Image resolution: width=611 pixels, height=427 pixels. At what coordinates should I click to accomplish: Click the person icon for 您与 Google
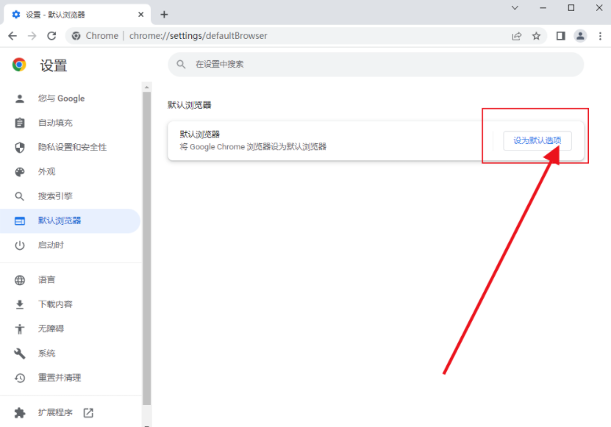tap(19, 98)
